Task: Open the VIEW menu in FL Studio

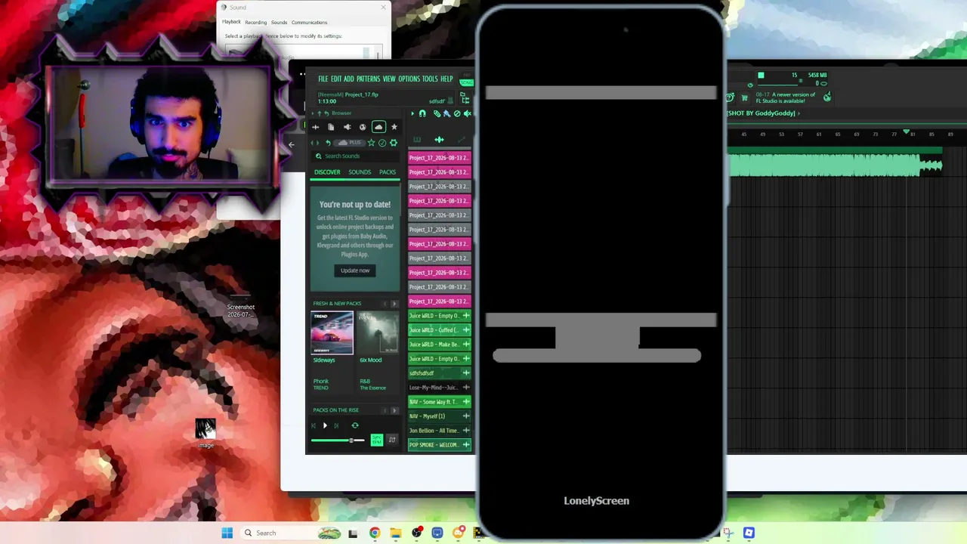Action: tap(389, 79)
